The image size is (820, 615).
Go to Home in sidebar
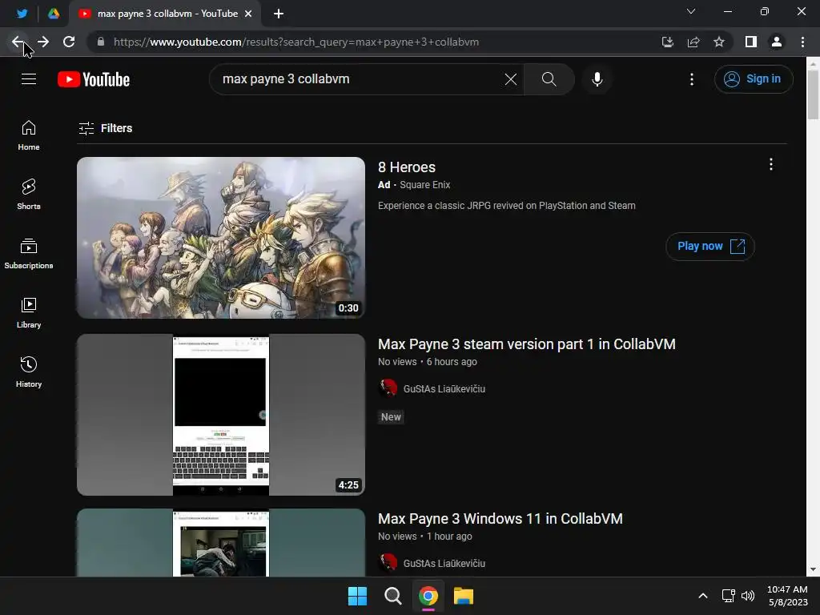coord(29,135)
